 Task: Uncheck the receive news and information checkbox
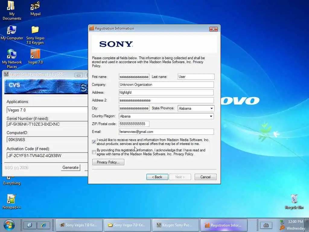[94, 142]
